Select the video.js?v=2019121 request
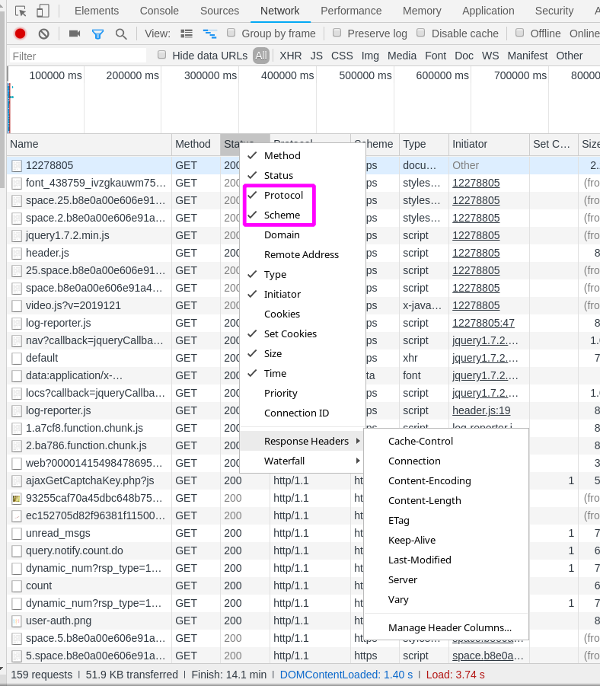The image size is (600, 686). (73, 306)
